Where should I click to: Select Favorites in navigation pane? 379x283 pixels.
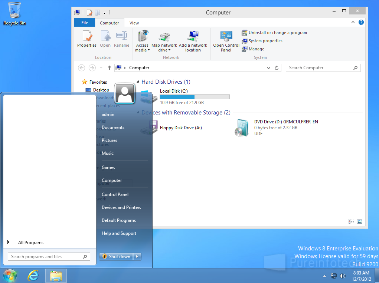pos(94,82)
